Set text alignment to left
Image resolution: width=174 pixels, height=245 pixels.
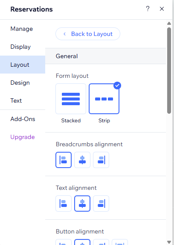[x=64, y=204]
